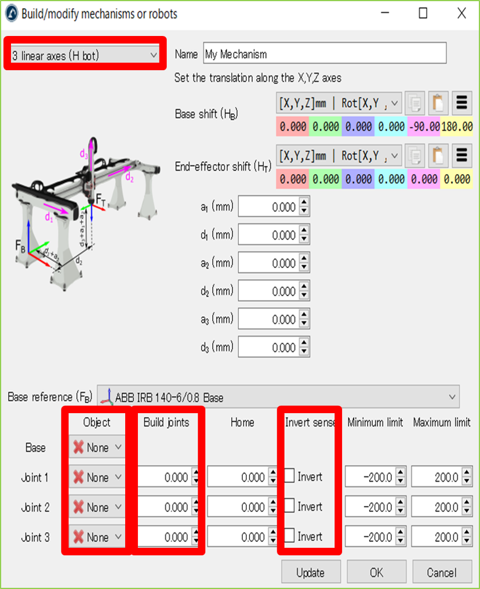The image size is (480, 589).
Task: Confirm the mechanism with OK
Action: (x=376, y=573)
